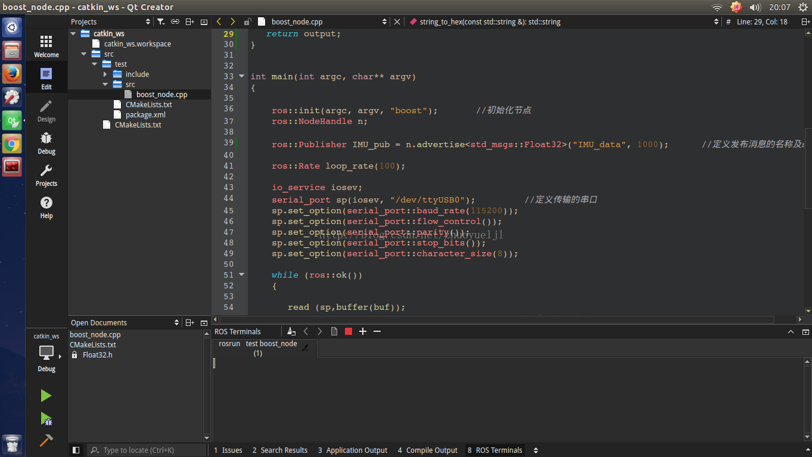Switch to the Issues output pane
Viewport: 812px width, 457px height.
click(228, 450)
